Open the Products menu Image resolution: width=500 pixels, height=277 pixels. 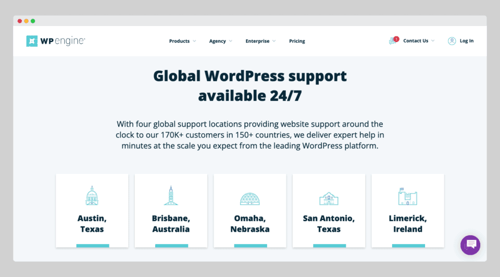(179, 41)
